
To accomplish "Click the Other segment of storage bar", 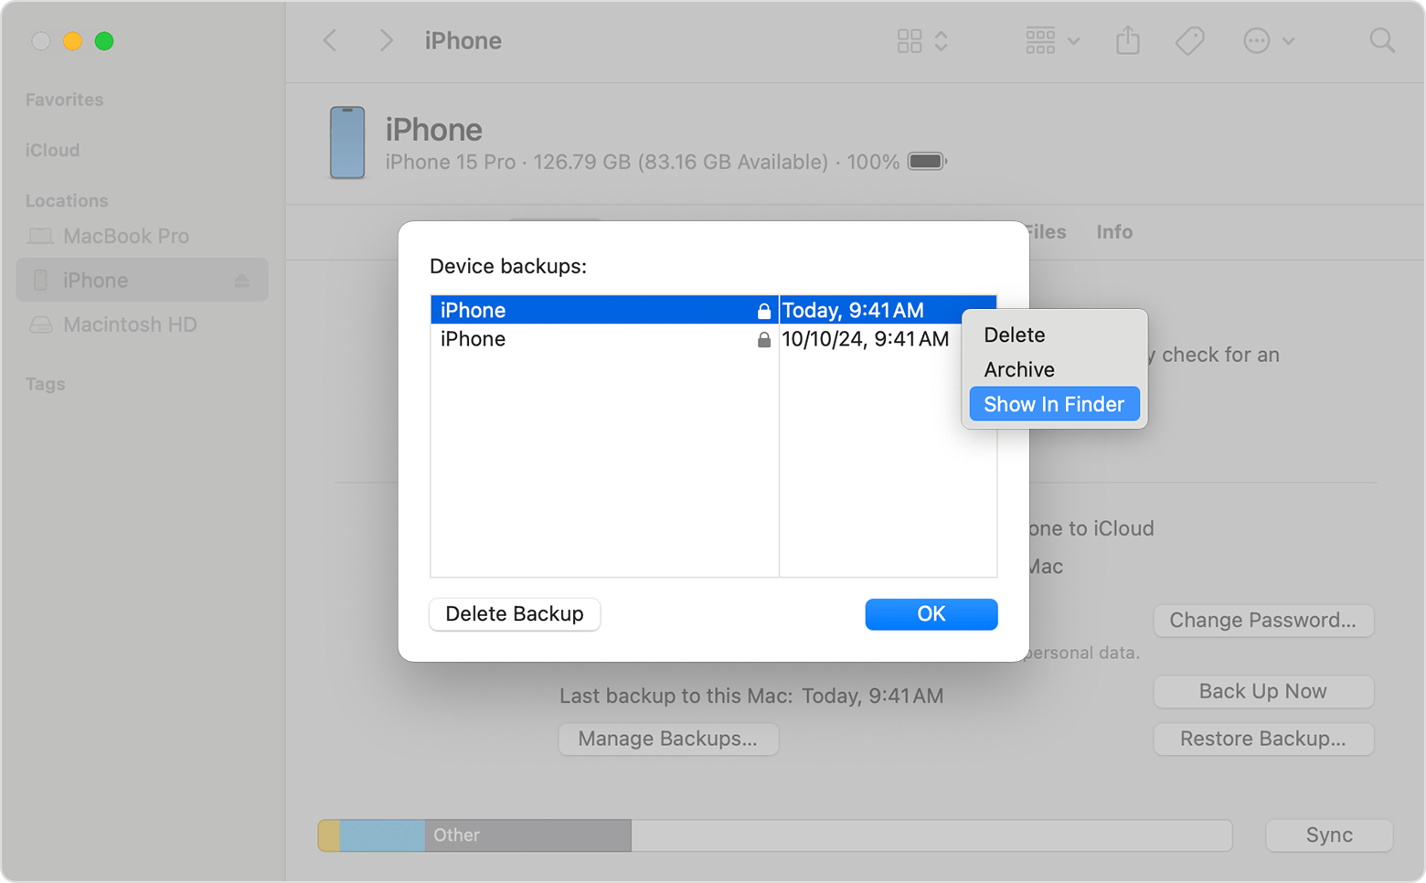I will click(x=527, y=835).
